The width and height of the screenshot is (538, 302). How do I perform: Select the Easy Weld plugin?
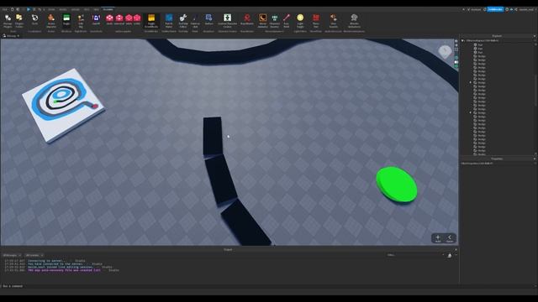[287, 20]
